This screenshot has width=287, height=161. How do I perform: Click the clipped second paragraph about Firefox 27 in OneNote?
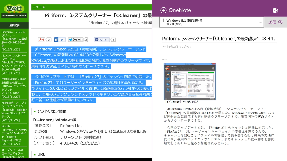click(219, 135)
